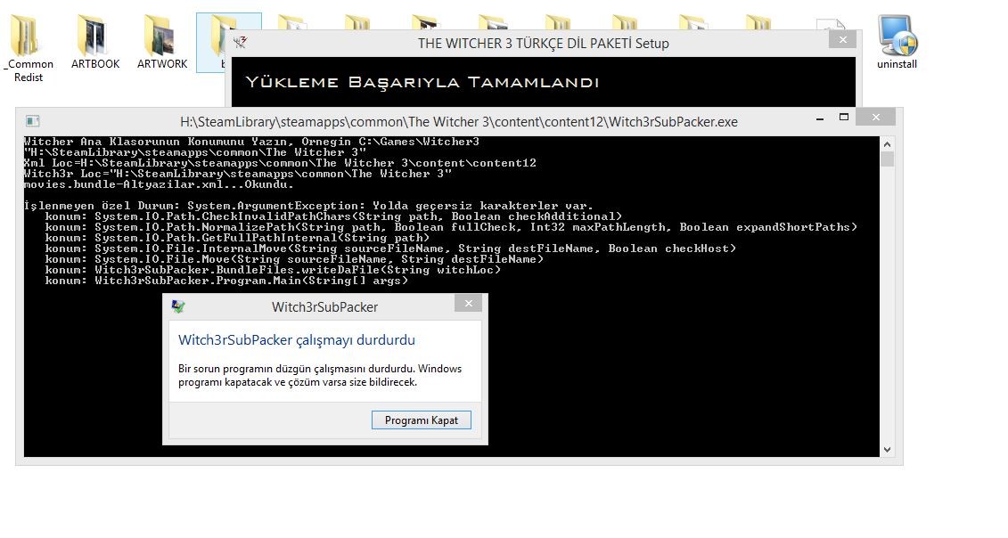This screenshot has width=1008, height=538.
Task: Click the 'System.IO.File.Move' stack trace line
Action: click(294, 259)
